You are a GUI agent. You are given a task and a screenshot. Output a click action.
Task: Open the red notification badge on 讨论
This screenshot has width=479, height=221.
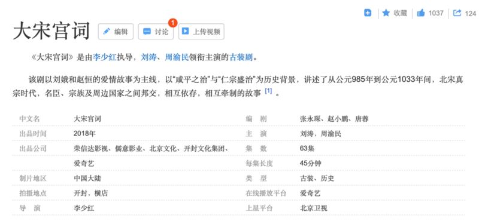pyautogui.click(x=173, y=23)
